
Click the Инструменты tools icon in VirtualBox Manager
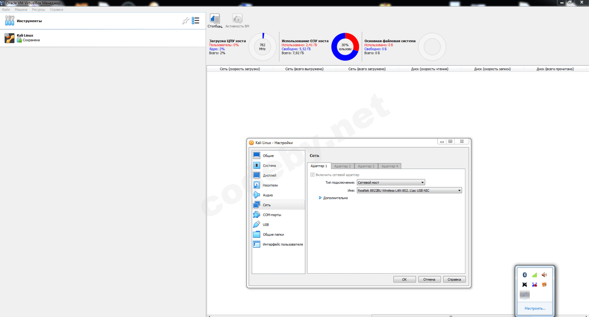point(10,21)
